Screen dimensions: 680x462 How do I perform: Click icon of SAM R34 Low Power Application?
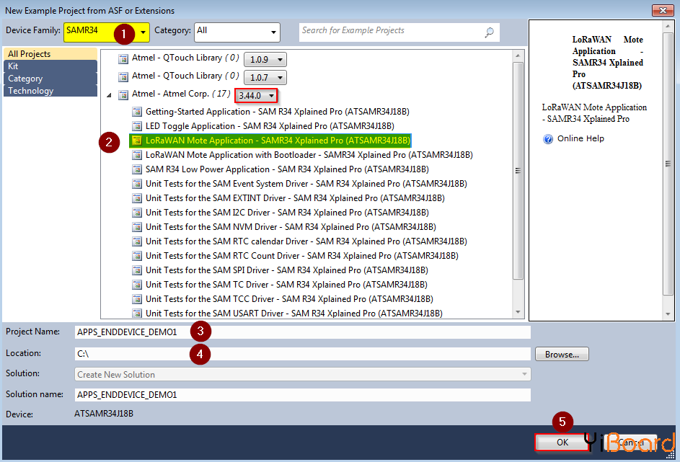point(137,169)
